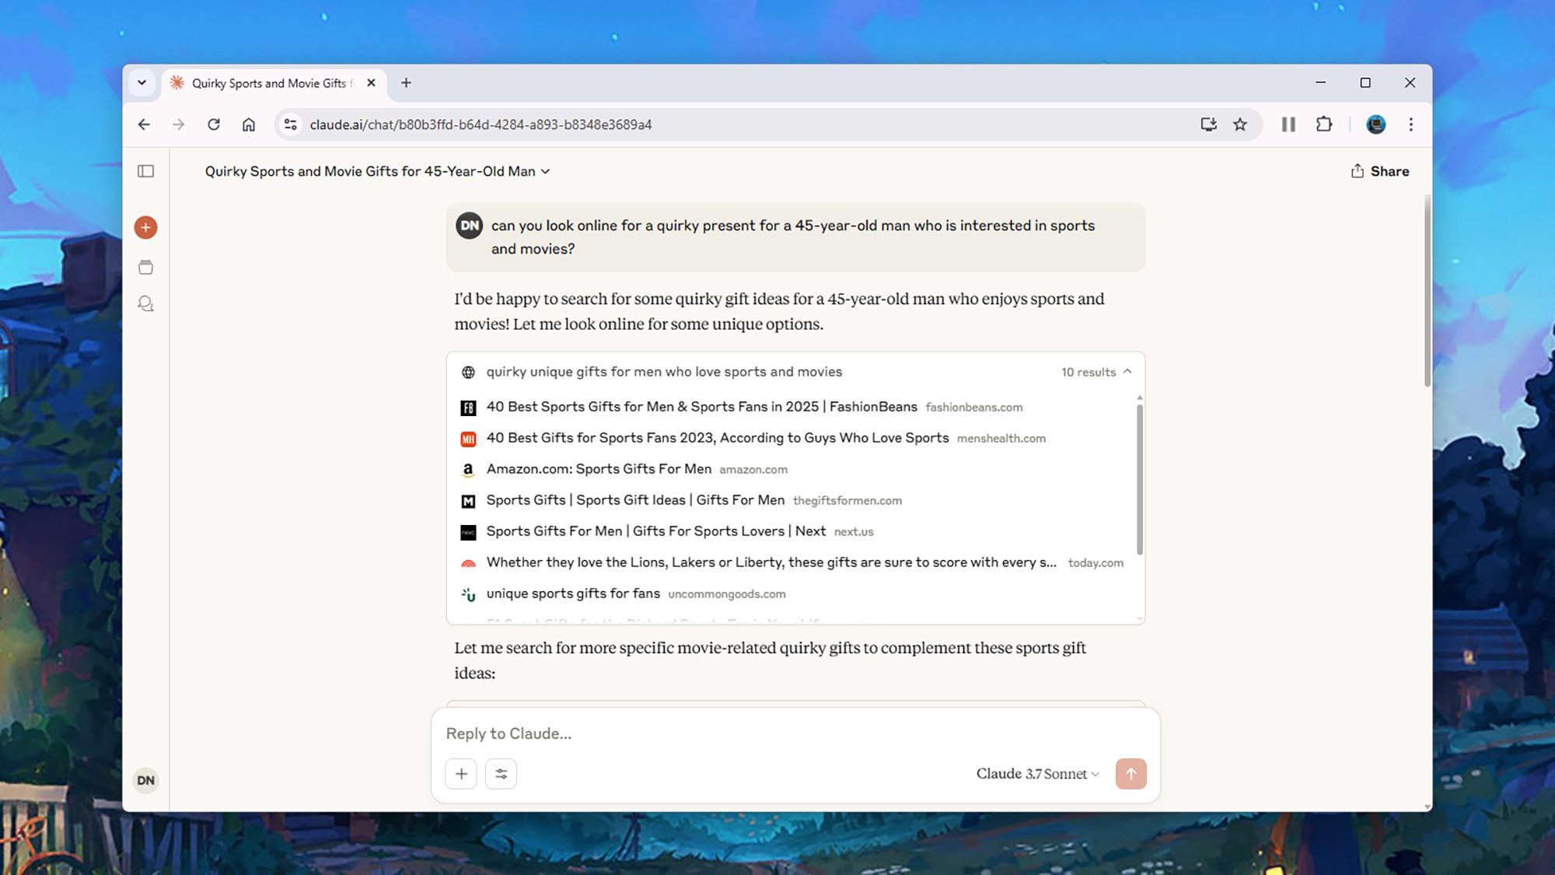Click the globe icon beside search query

[468, 373]
